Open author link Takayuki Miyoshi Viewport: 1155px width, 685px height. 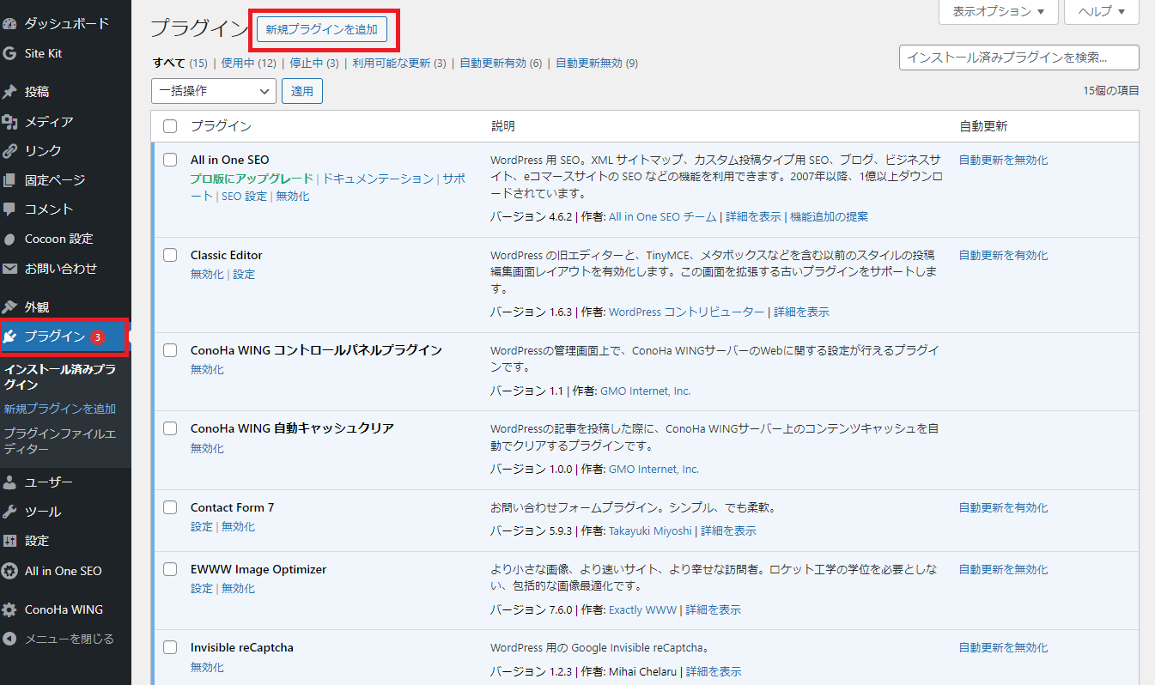pos(650,531)
